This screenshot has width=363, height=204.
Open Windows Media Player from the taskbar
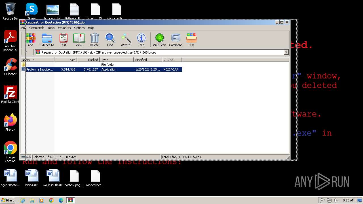point(42,200)
